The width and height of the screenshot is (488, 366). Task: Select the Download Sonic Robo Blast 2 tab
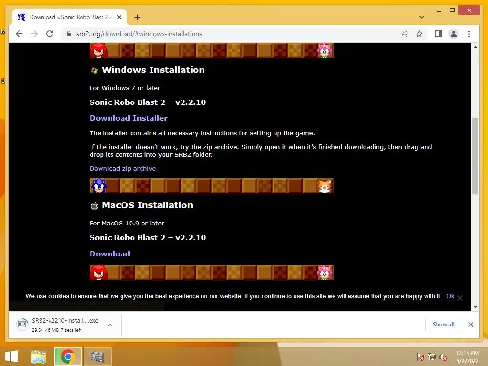pyautogui.click(x=70, y=17)
